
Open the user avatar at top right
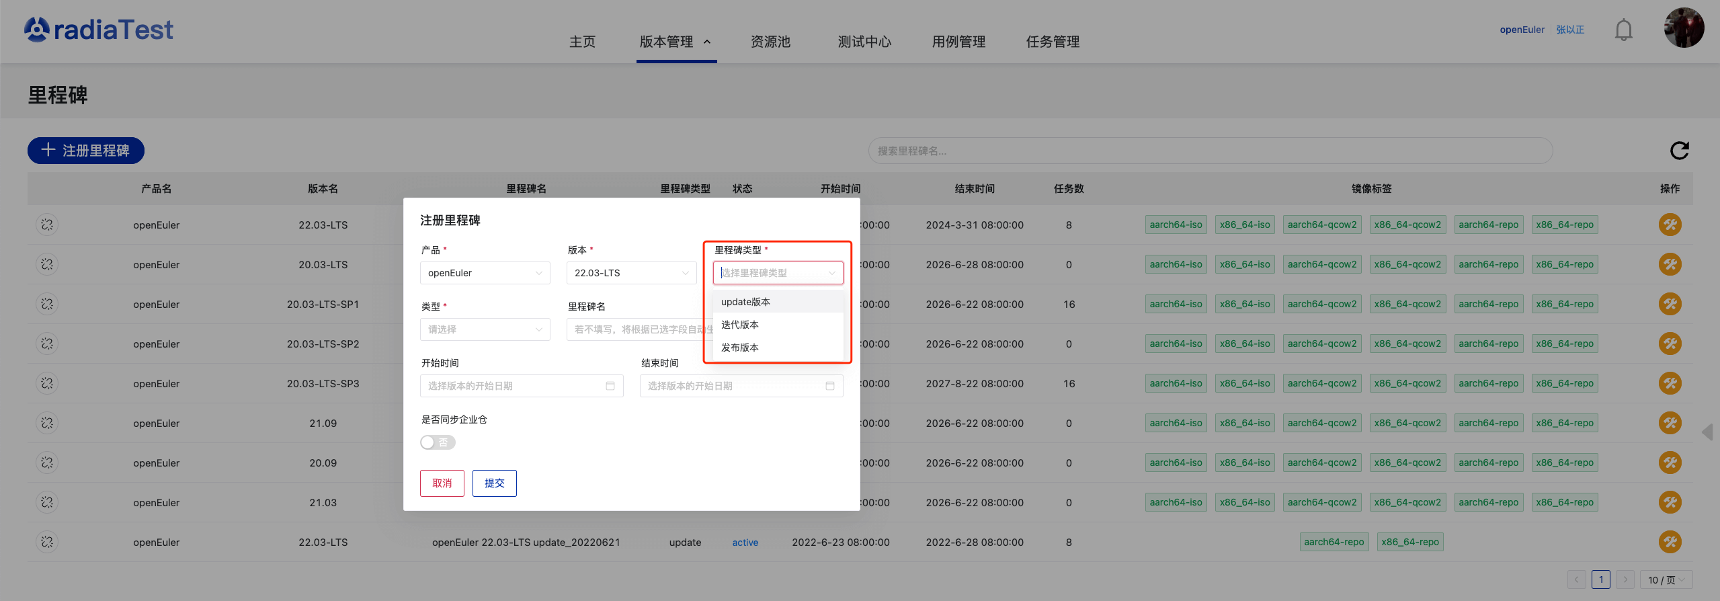tap(1683, 28)
